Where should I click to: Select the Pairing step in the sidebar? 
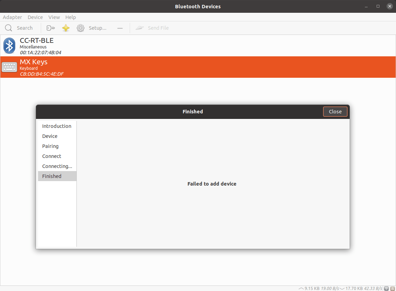[57, 146]
